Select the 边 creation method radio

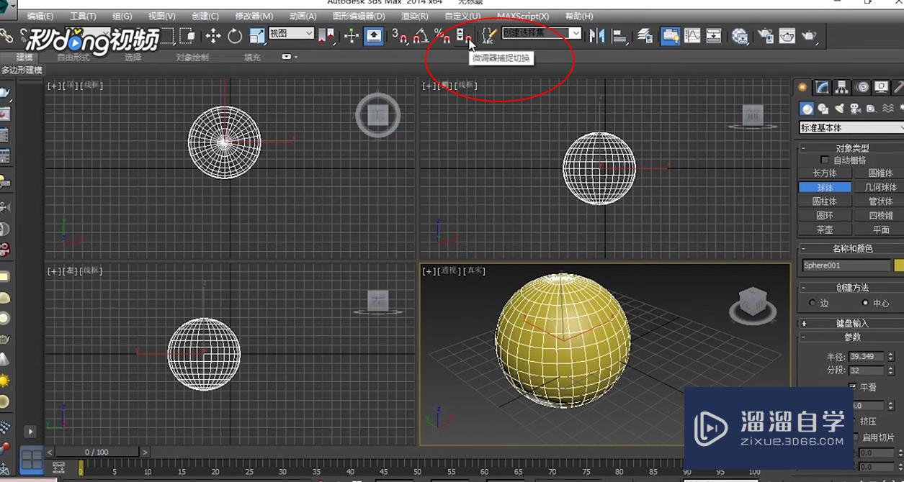click(x=813, y=303)
